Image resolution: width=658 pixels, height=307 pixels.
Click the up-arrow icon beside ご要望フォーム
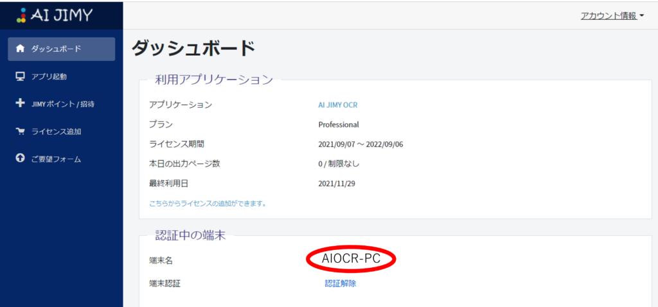20,159
